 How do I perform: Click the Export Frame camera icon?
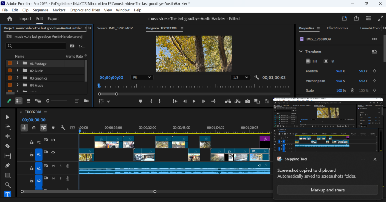[x=248, y=101]
